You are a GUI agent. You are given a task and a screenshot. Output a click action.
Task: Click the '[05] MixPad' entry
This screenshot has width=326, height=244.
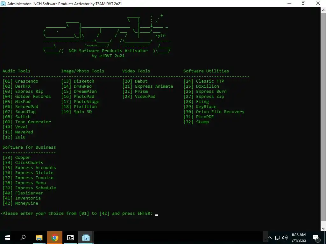[x=17, y=102]
